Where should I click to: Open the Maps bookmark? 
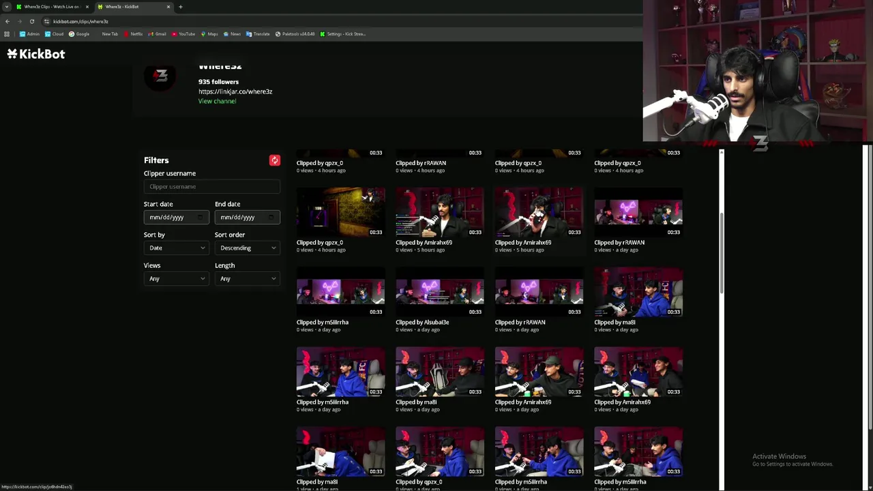tap(209, 33)
